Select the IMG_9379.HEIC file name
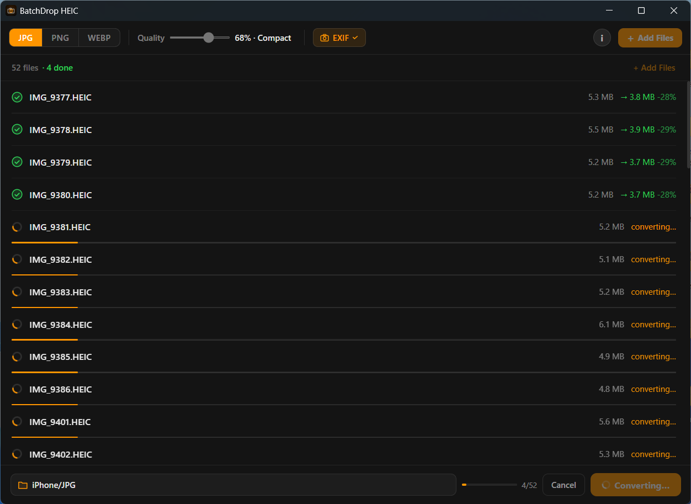The height and width of the screenshot is (504, 691). (x=61, y=162)
